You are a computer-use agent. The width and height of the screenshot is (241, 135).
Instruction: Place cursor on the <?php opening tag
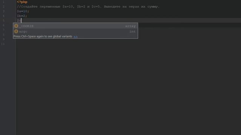22,2
